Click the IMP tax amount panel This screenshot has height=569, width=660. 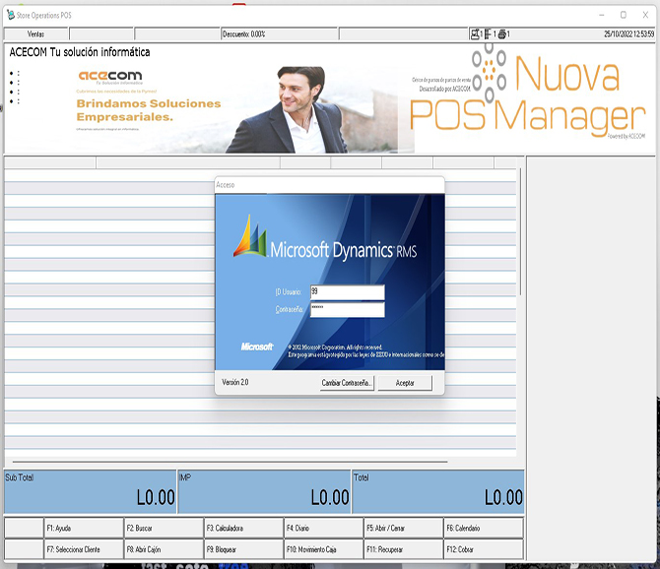pyautogui.click(x=264, y=491)
